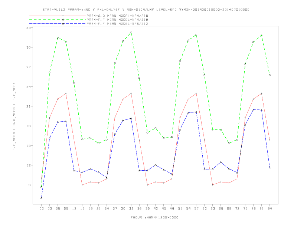
Task: Select legend entry PARM=F.F_MEAN MODEL=NAM/218
Action: point(117,20)
